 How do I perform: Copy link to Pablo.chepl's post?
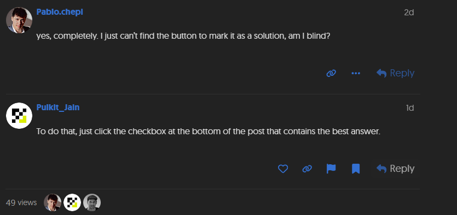pos(331,73)
